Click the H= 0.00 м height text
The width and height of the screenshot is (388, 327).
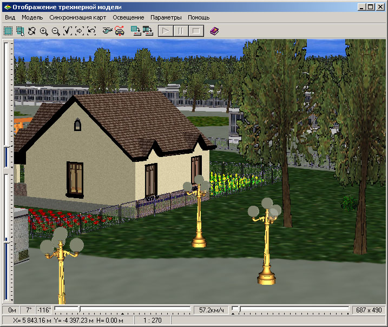click(x=110, y=321)
